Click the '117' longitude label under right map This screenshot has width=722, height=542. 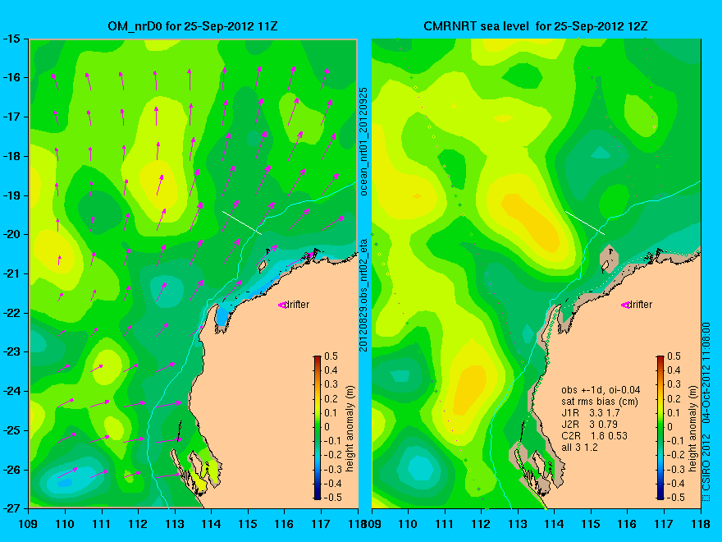pos(664,524)
